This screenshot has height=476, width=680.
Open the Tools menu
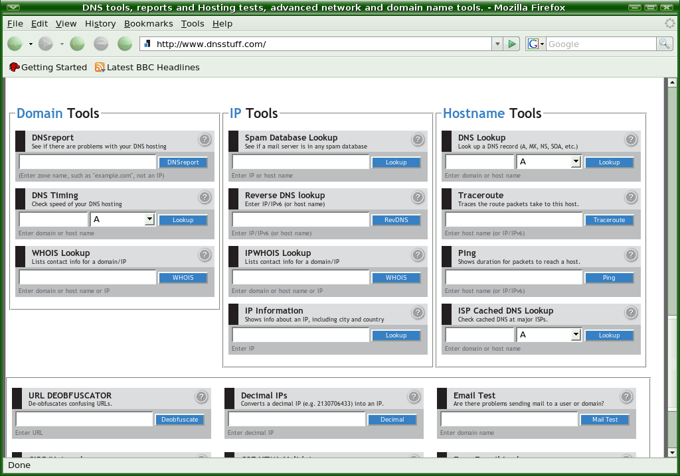click(x=193, y=24)
